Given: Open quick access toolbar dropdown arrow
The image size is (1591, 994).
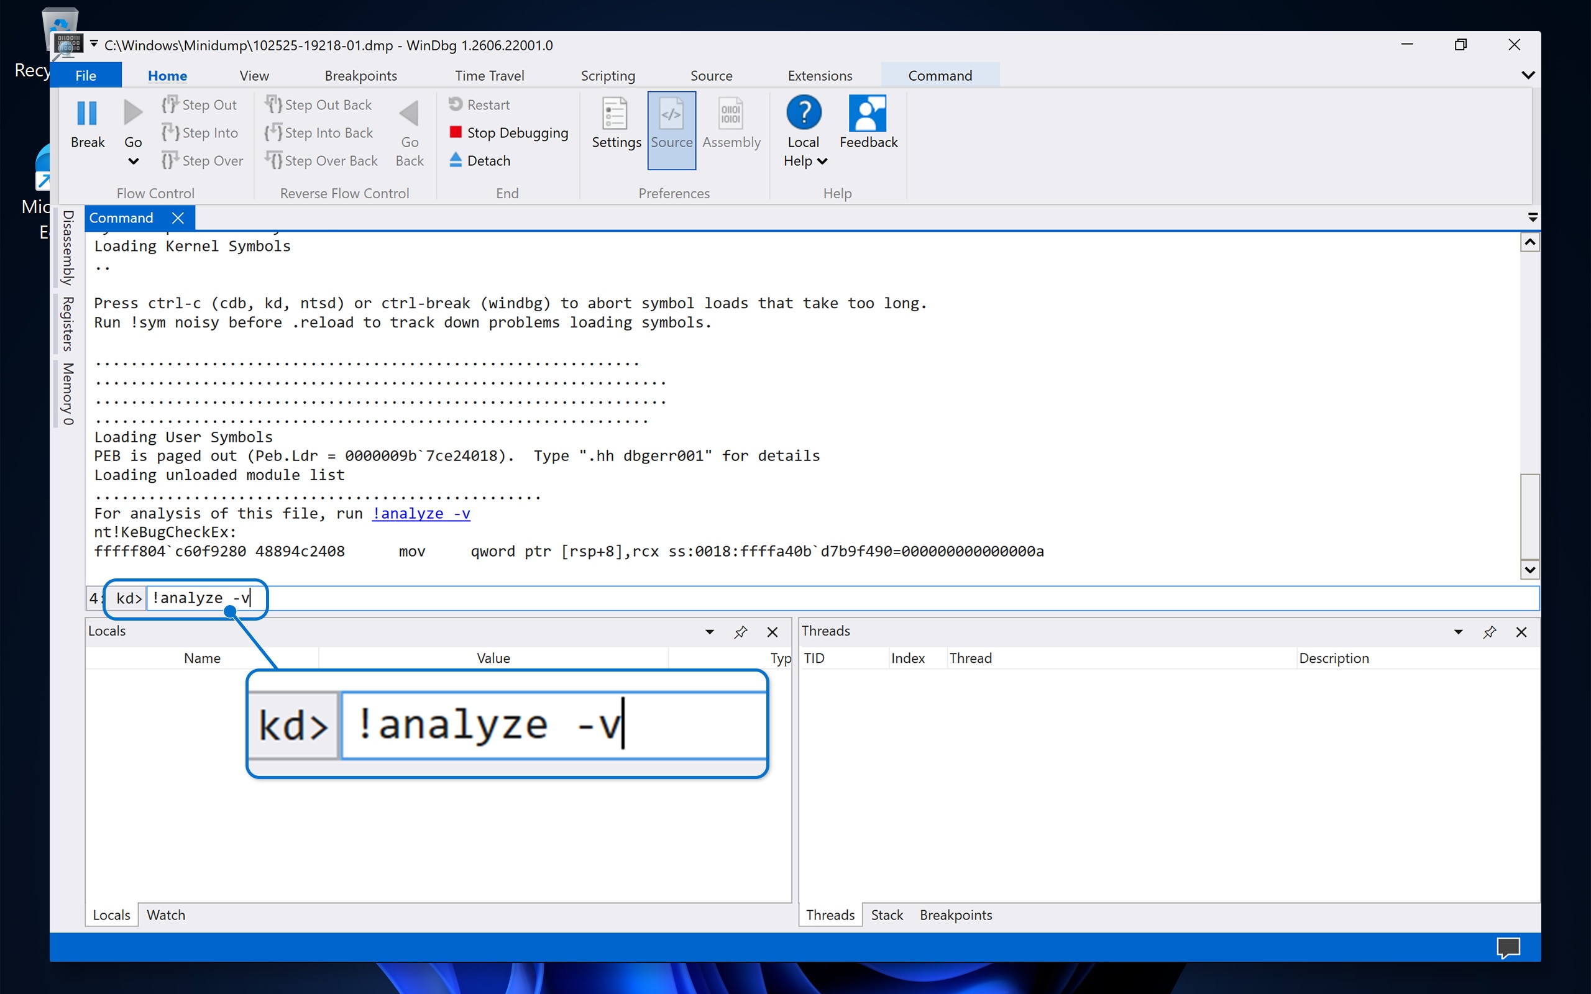Looking at the screenshot, I should [94, 44].
